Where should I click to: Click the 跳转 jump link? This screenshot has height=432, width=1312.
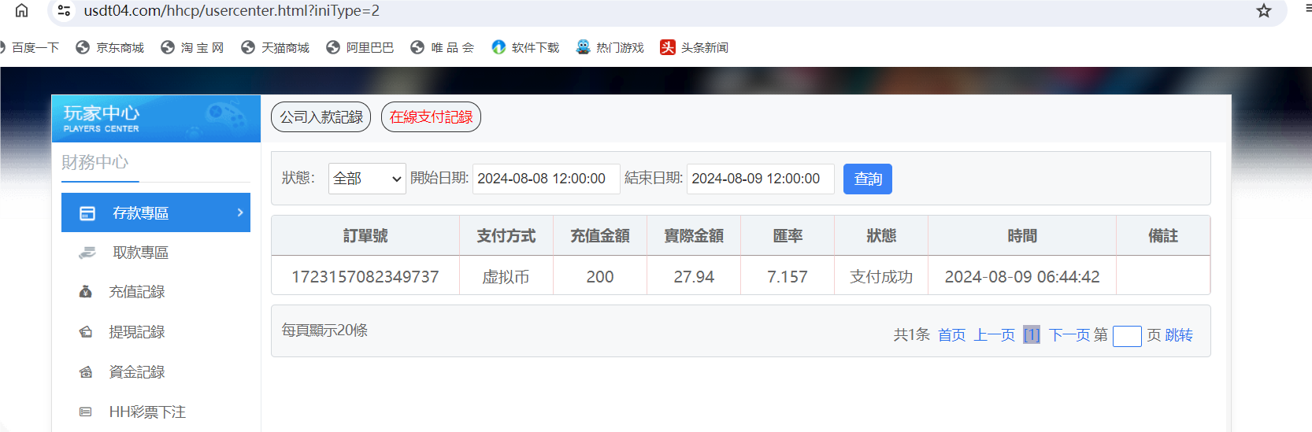(1179, 335)
